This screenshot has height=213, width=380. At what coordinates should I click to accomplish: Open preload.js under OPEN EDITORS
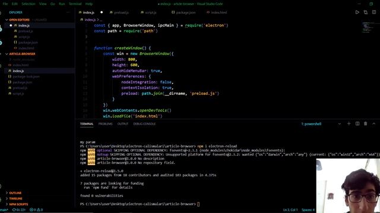coord(26,31)
